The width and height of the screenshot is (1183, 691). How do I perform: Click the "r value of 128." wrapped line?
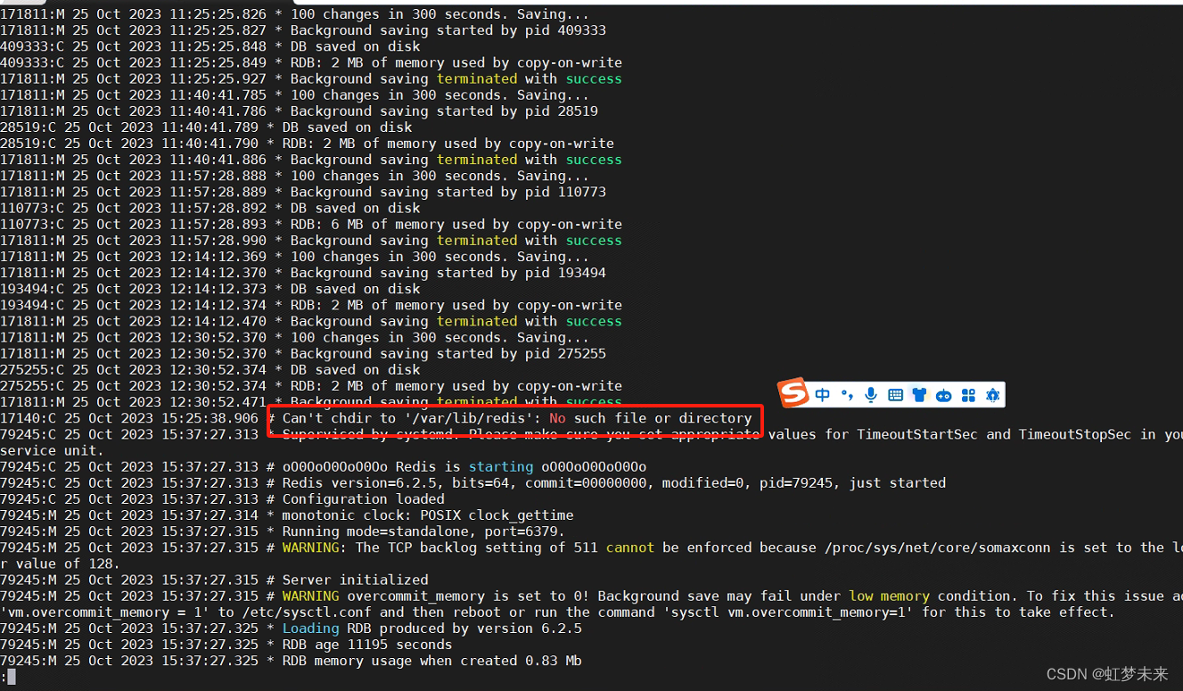tap(60, 563)
